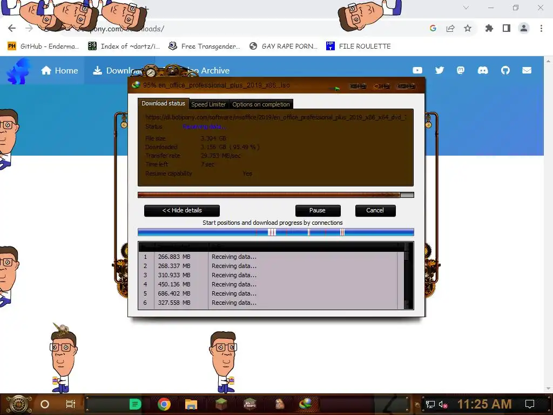Open Task View on the taskbar

click(x=71, y=404)
